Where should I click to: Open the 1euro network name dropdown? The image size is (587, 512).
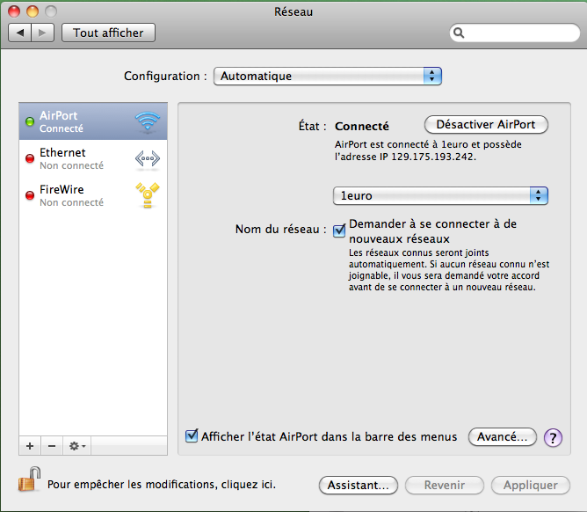[x=440, y=195]
